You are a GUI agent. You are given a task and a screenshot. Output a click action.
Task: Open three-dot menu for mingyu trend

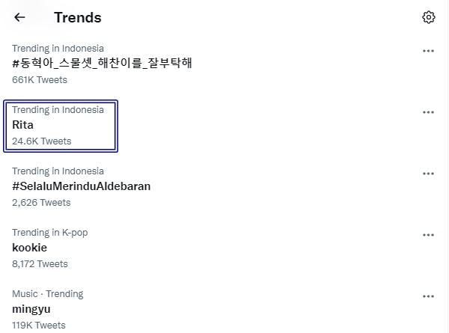428,296
